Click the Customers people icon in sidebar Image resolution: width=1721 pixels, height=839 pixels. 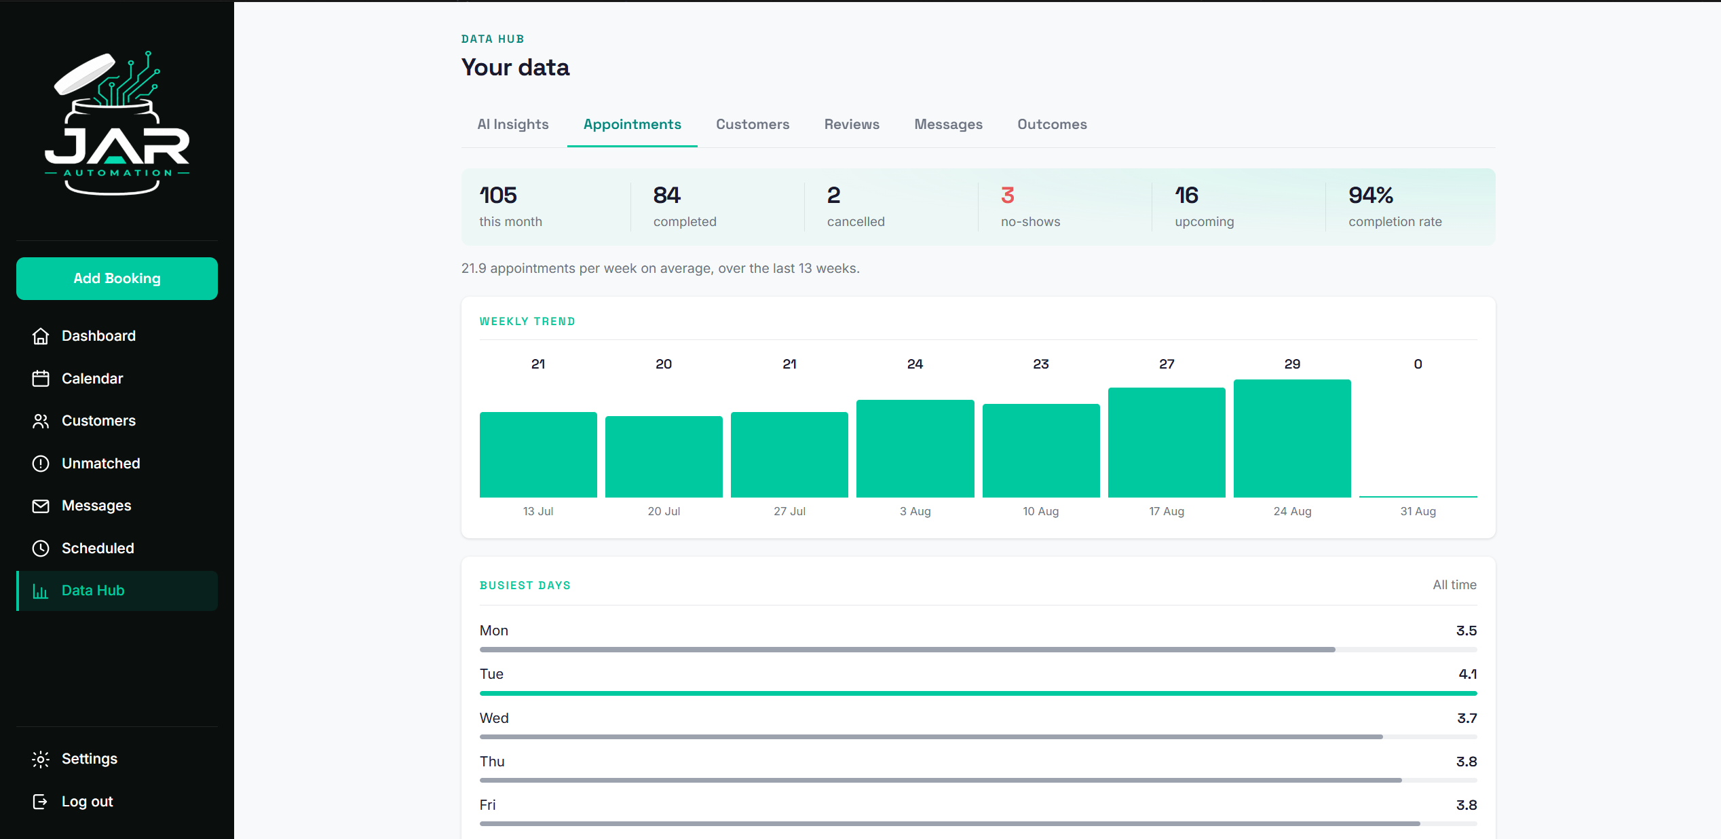coord(41,421)
